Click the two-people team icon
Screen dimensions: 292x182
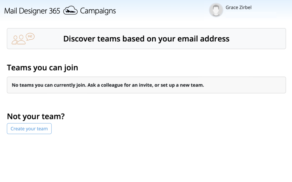(x=19, y=40)
